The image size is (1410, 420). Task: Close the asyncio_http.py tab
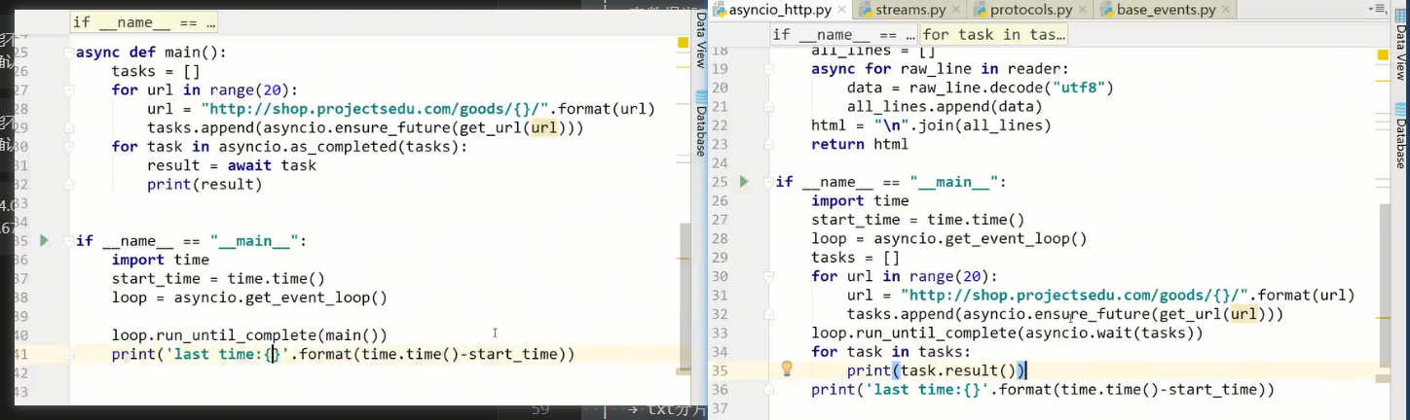pyautogui.click(x=841, y=11)
